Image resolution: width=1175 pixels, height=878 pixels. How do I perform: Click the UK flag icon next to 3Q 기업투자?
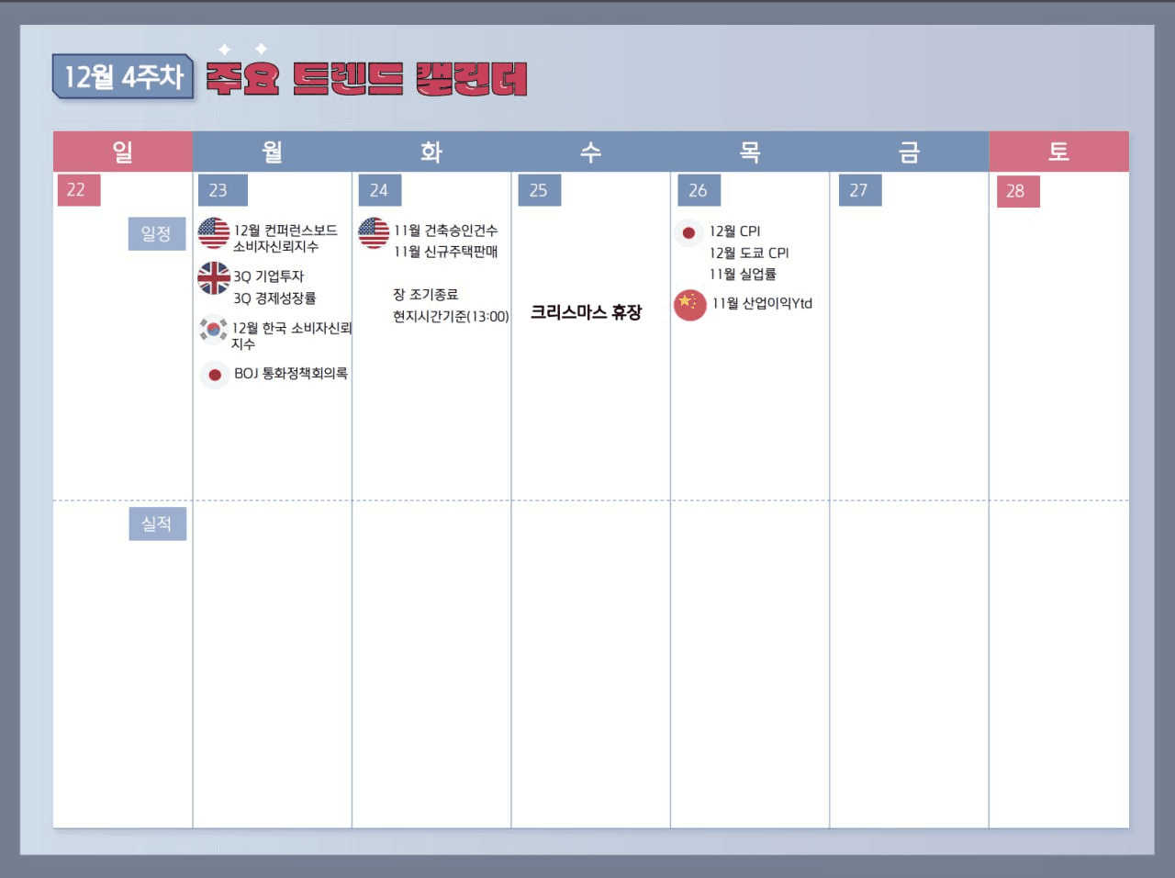(x=214, y=278)
